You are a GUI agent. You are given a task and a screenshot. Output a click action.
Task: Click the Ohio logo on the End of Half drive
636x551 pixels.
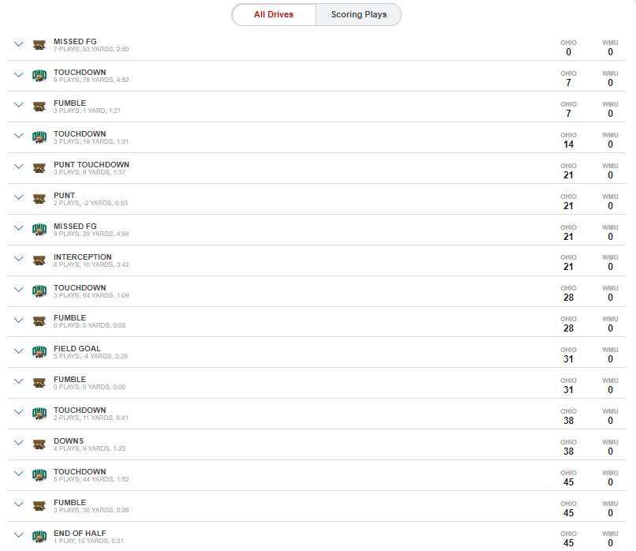[39, 537]
